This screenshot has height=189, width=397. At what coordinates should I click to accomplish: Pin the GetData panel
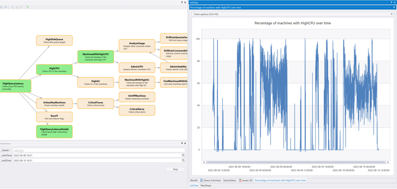click(x=392, y=2)
